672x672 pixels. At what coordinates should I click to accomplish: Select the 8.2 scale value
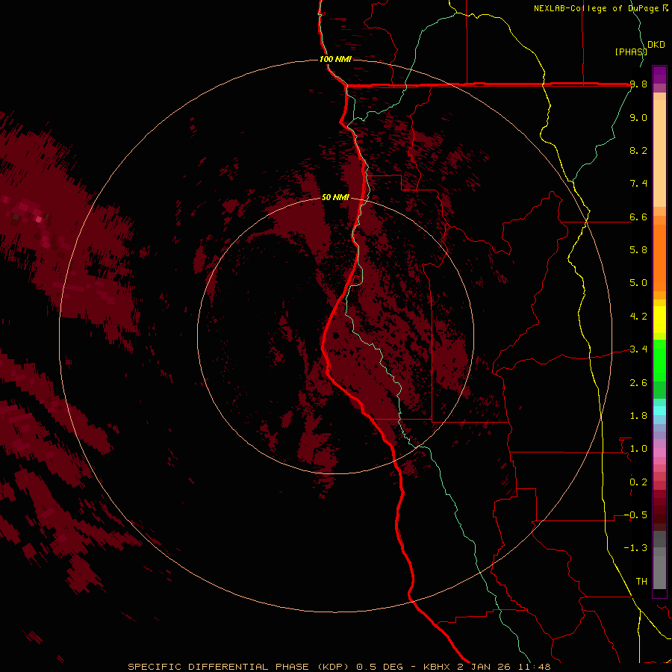638,150
